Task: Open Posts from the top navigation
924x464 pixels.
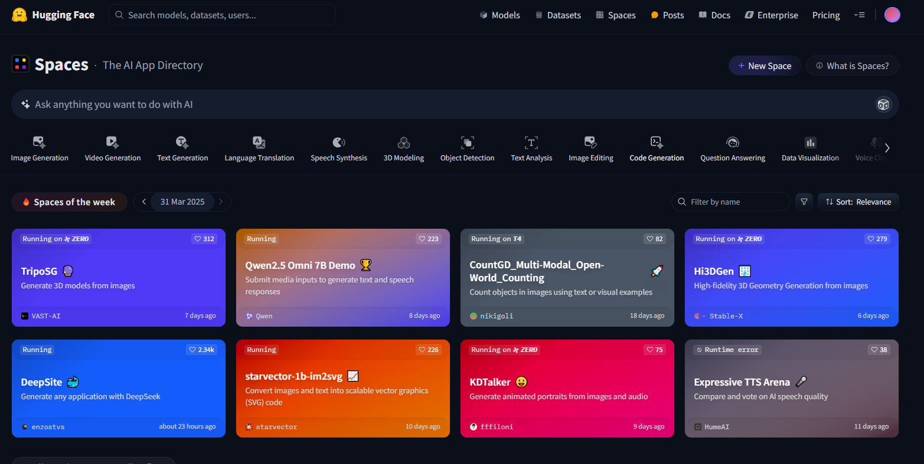Action: click(667, 15)
